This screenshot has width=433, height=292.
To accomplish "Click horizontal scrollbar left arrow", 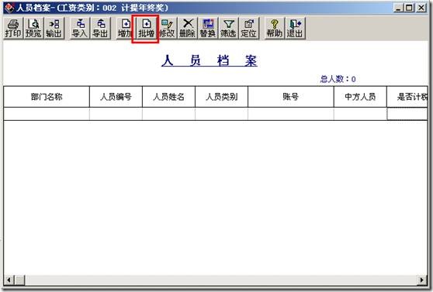I will click(9, 280).
